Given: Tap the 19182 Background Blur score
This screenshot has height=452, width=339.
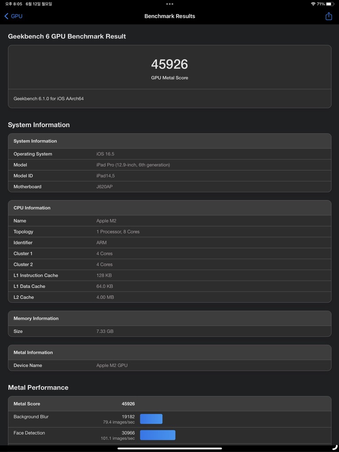Looking at the screenshot, I should (128, 417).
